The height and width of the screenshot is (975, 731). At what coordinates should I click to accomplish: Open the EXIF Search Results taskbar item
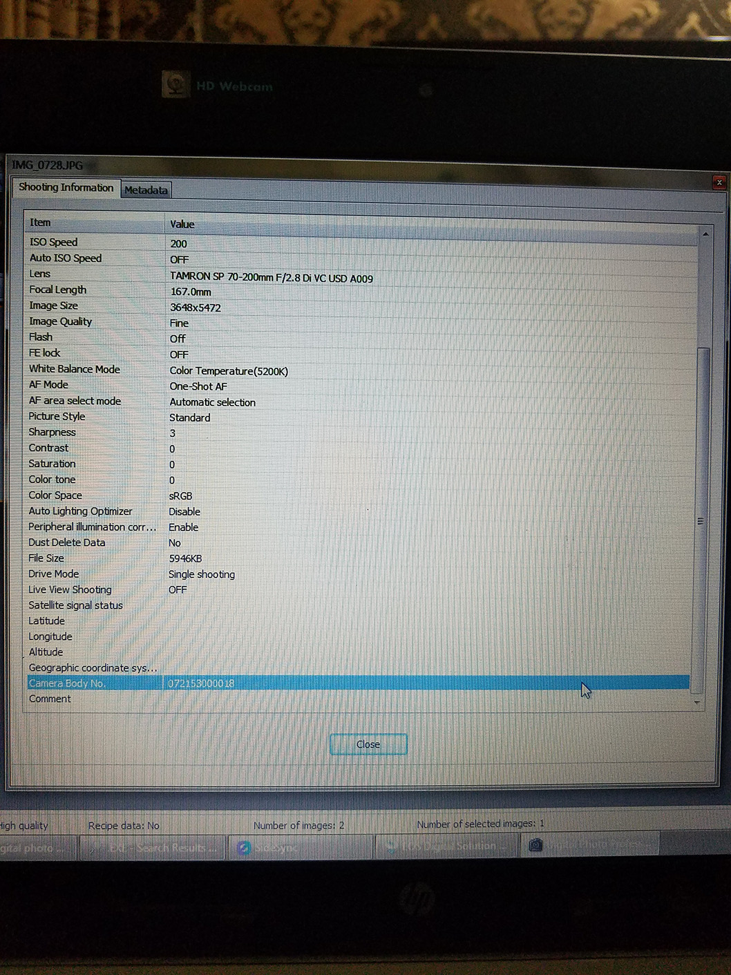(x=152, y=847)
